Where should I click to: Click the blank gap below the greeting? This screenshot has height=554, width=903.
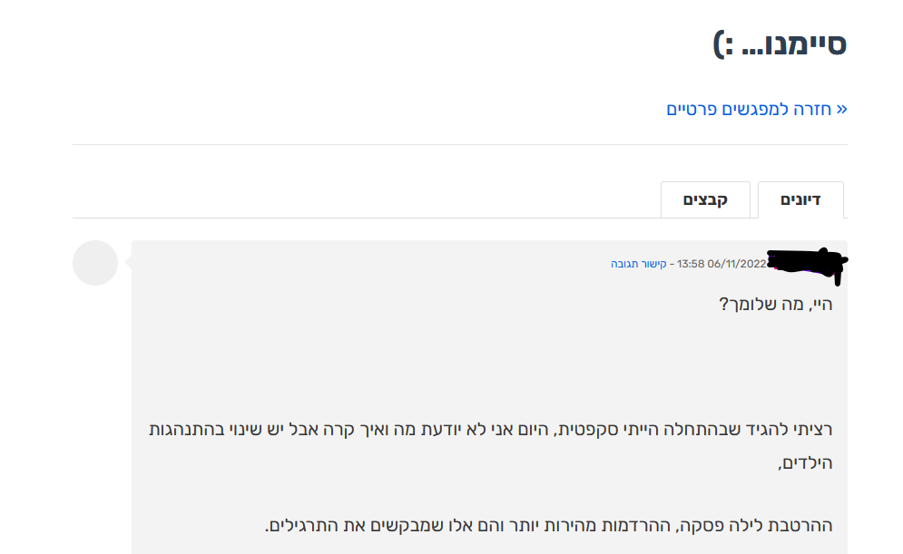[490, 363]
